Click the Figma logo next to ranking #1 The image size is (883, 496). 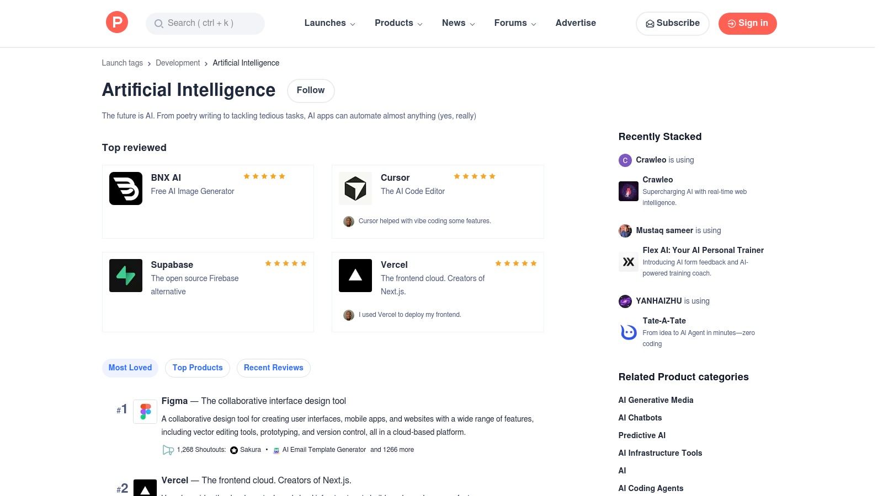(145, 411)
